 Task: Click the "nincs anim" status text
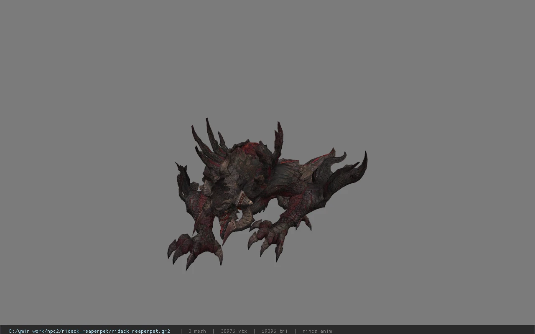tap(317, 331)
